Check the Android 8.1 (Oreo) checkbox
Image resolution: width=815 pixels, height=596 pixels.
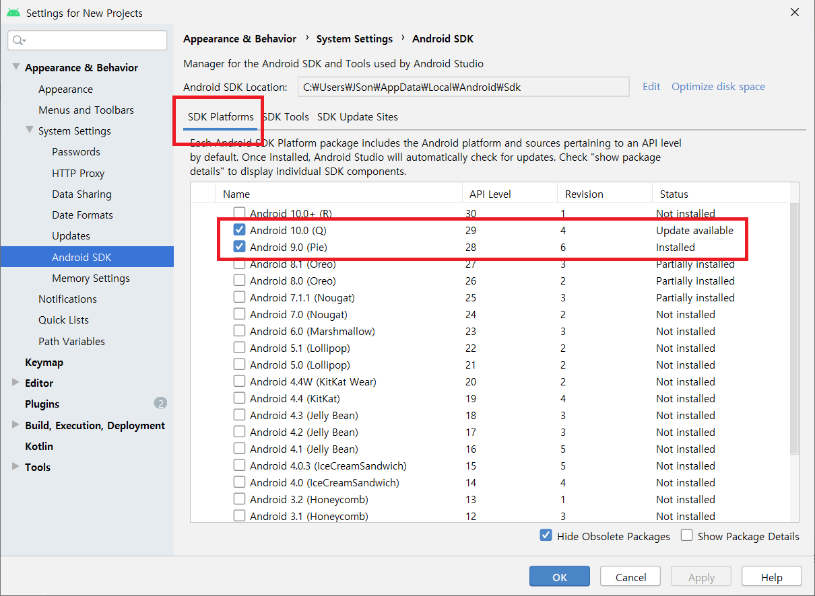[239, 264]
